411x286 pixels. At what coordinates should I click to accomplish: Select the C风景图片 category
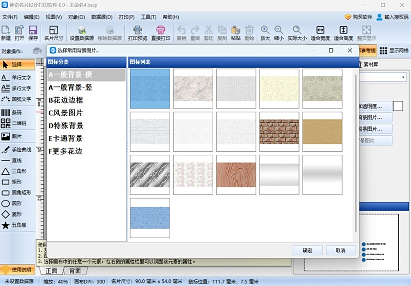point(66,113)
